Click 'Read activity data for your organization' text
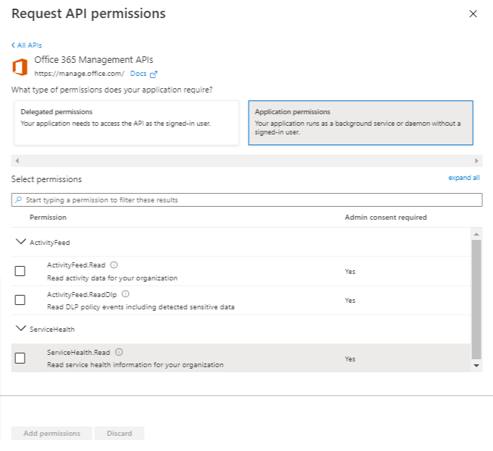This screenshot has width=493, height=451. click(x=112, y=278)
